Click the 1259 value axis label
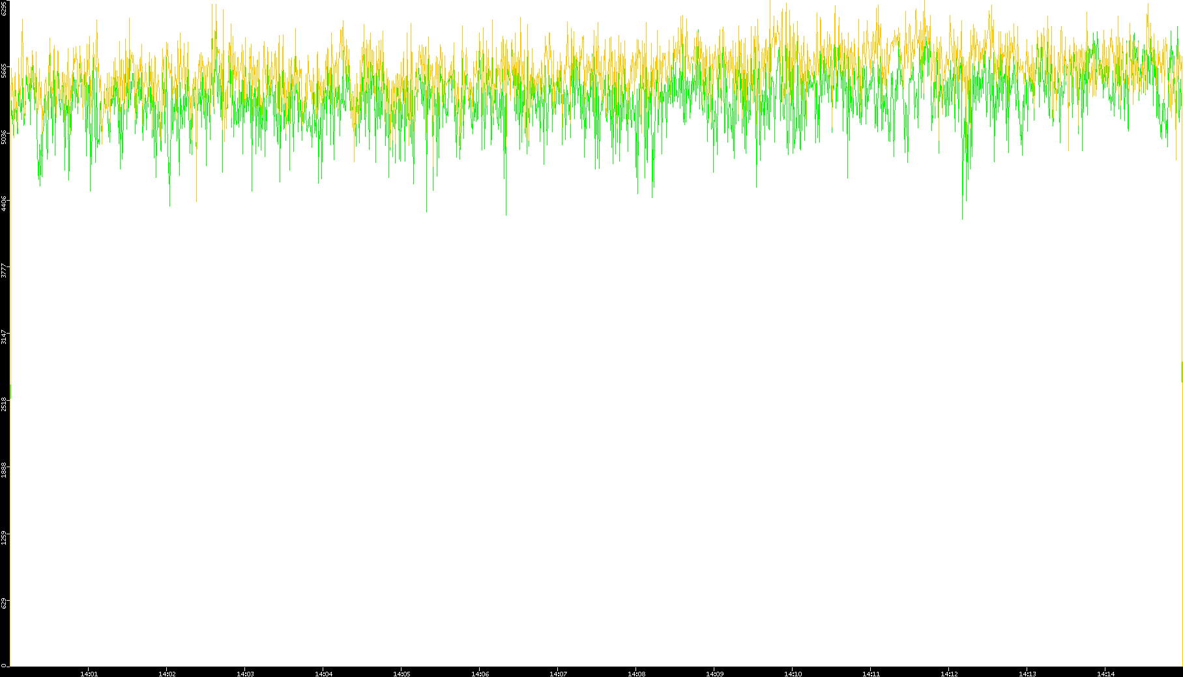 coord(5,537)
